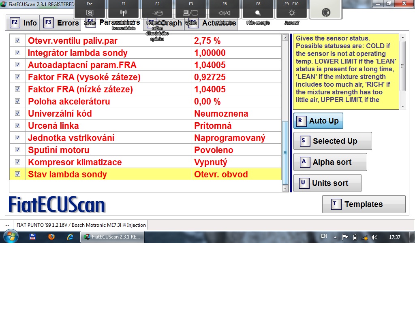Launch Internet Explorer from the taskbar
This screenshot has width=415, height=311.
tap(70, 237)
